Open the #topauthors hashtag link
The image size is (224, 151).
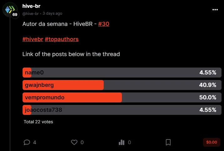(62, 39)
